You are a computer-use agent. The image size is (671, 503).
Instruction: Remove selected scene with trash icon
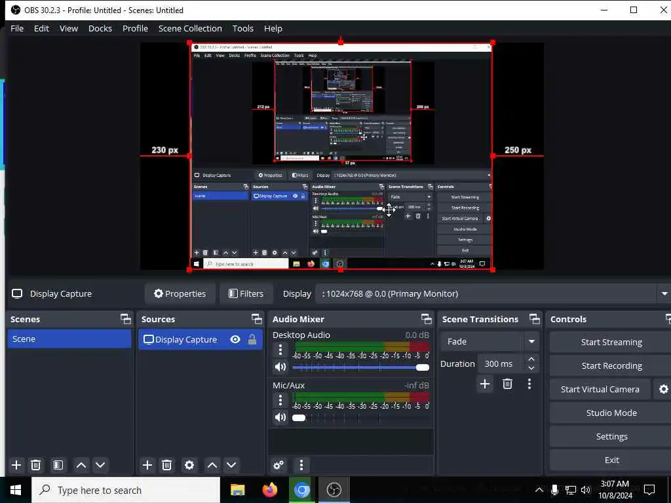[x=36, y=465]
